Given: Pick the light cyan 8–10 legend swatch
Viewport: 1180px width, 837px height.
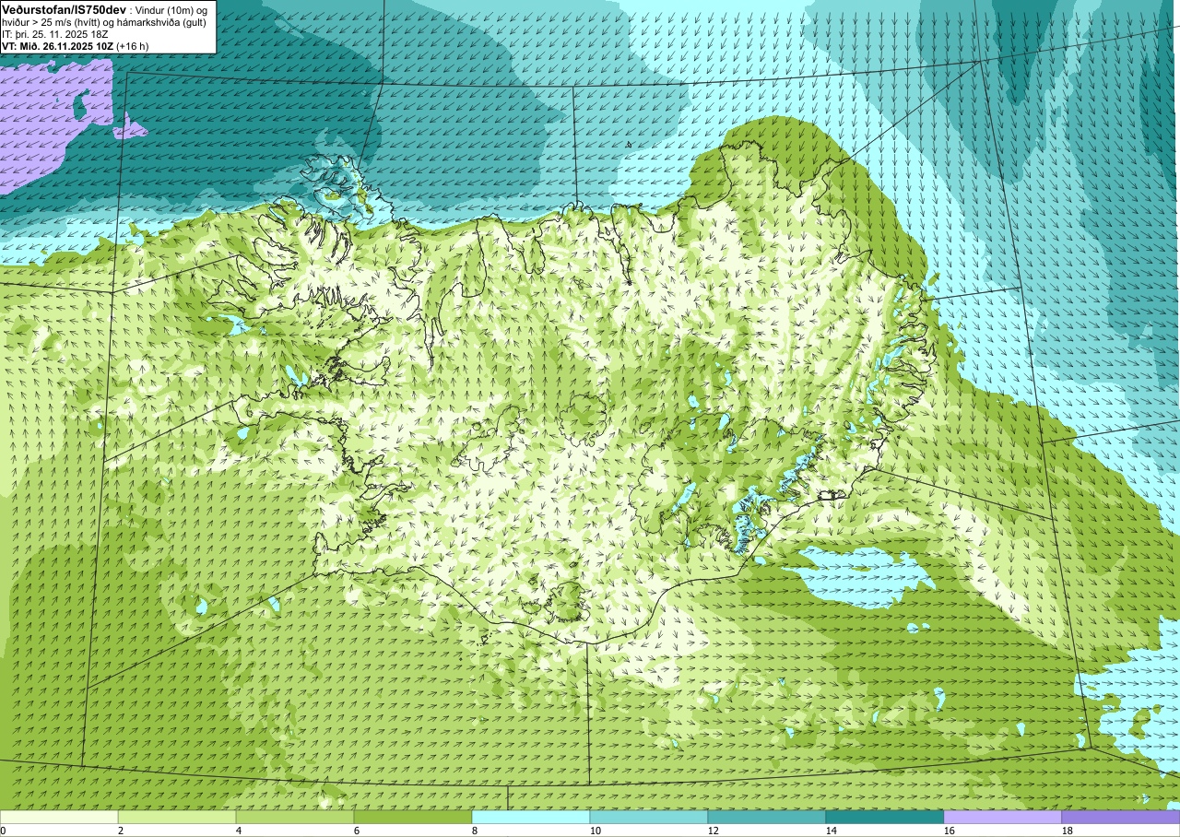Looking at the screenshot, I should coord(531,817).
